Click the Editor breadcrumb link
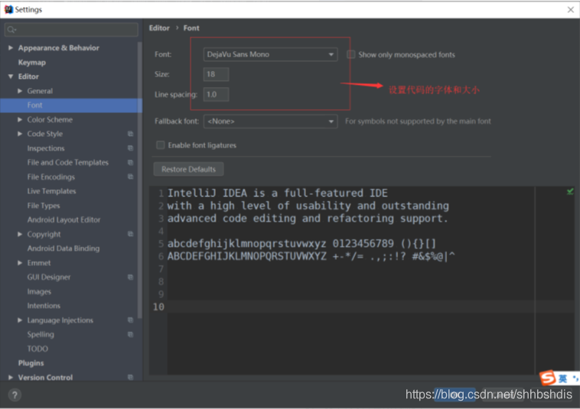Viewport: 580px width, 409px height. pyautogui.click(x=159, y=28)
